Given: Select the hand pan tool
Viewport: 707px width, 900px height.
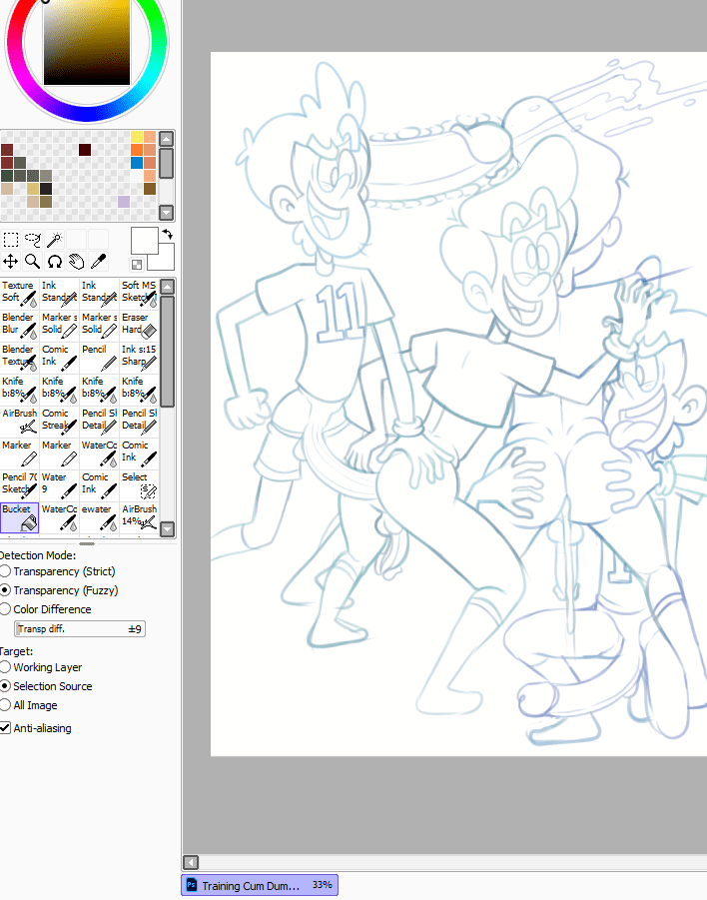Looking at the screenshot, I should [76, 262].
